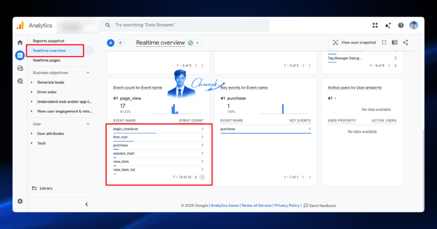Image resolution: width=437 pixels, height=229 pixels.
Task: Enter full screen view
Action: (384, 42)
